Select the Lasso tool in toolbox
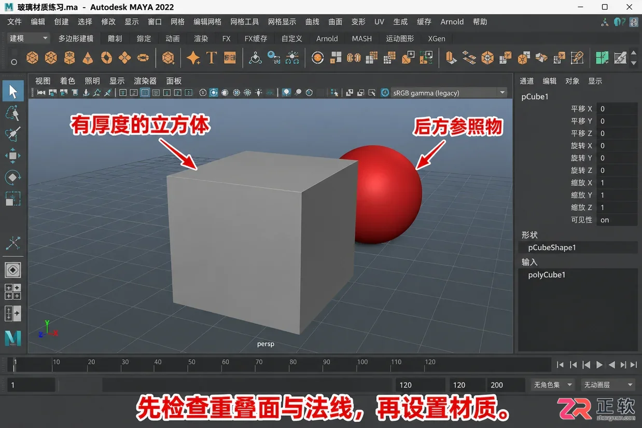Image resolution: width=642 pixels, height=428 pixels. tap(13, 113)
